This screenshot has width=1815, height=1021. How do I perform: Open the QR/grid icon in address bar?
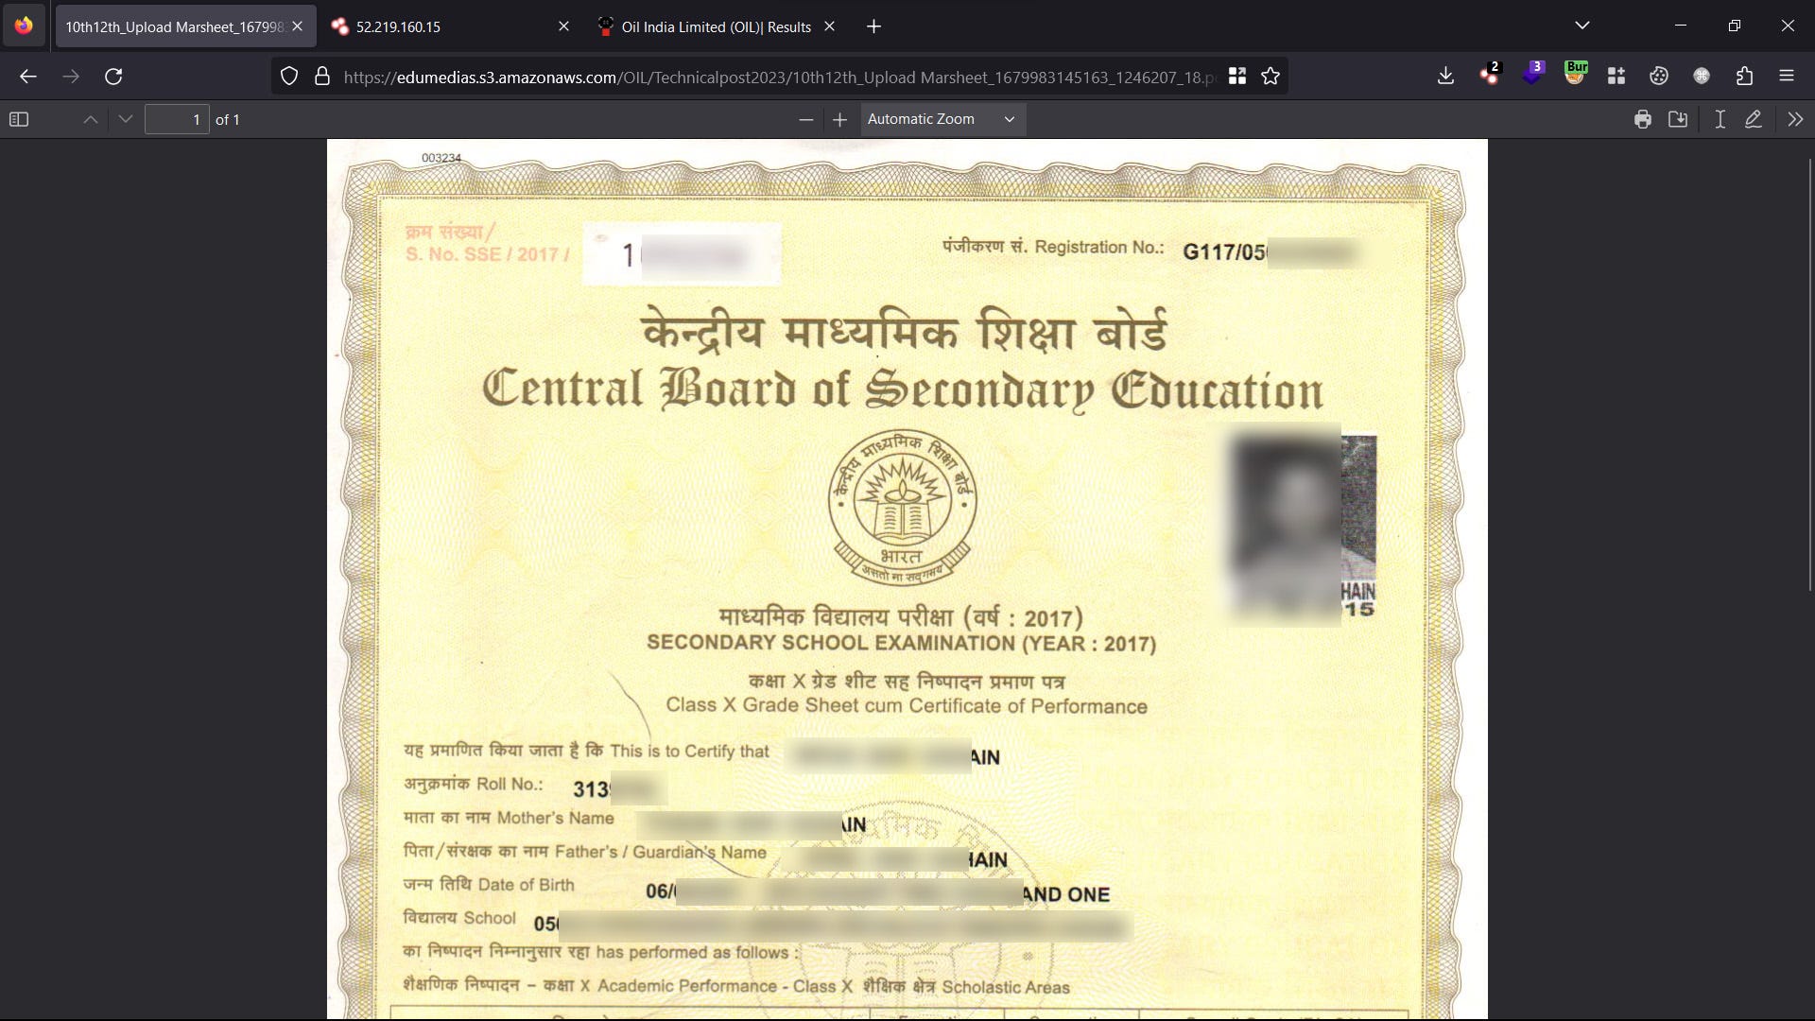tap(1236, 77)
